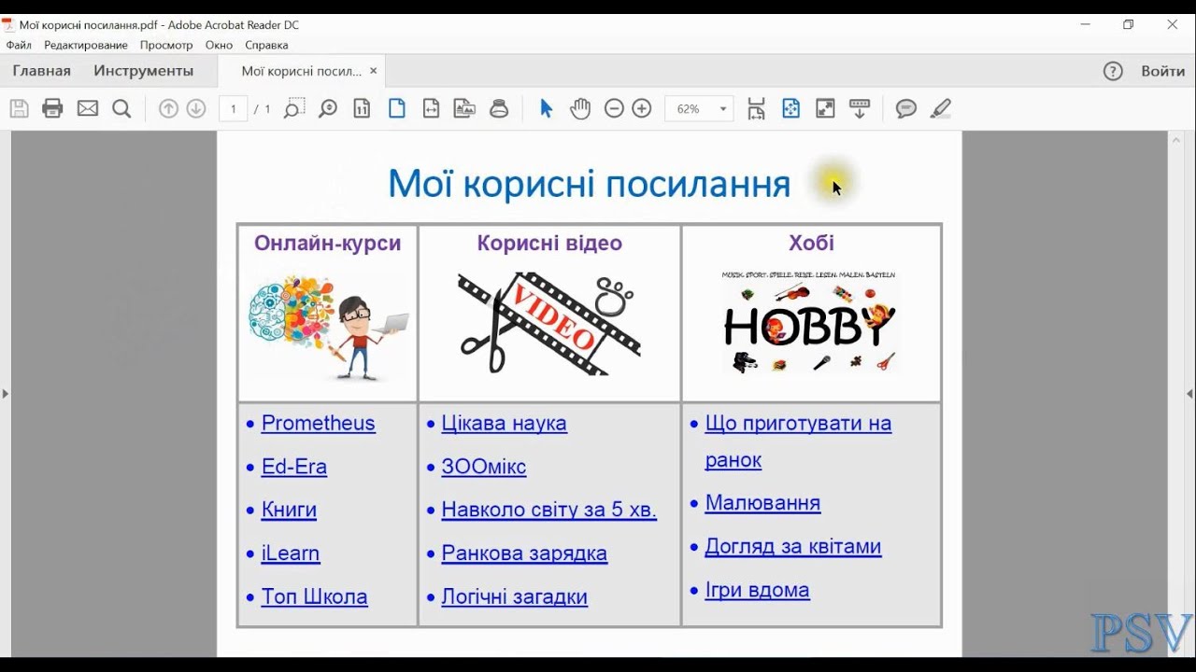Pick the selection arrow tool
Viewport: 1196px width, 672px height.
pyautogui.click(x=546, y=109)
